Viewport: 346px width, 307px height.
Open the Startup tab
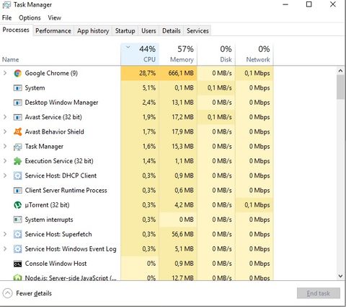pos(125,31)
